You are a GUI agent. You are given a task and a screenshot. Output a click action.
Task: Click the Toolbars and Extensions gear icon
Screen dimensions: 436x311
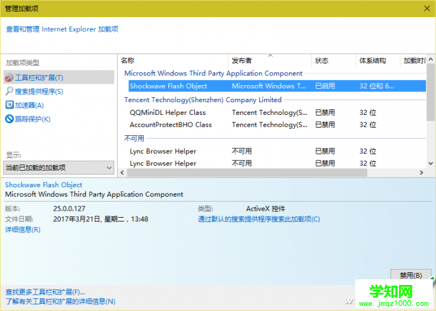9,77
